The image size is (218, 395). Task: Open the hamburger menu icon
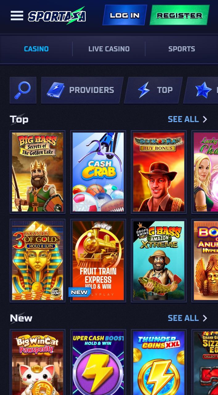pos(17,15)
